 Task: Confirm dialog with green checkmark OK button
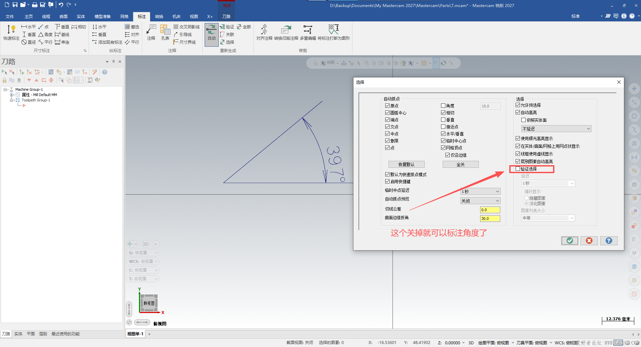coord(570,241)
